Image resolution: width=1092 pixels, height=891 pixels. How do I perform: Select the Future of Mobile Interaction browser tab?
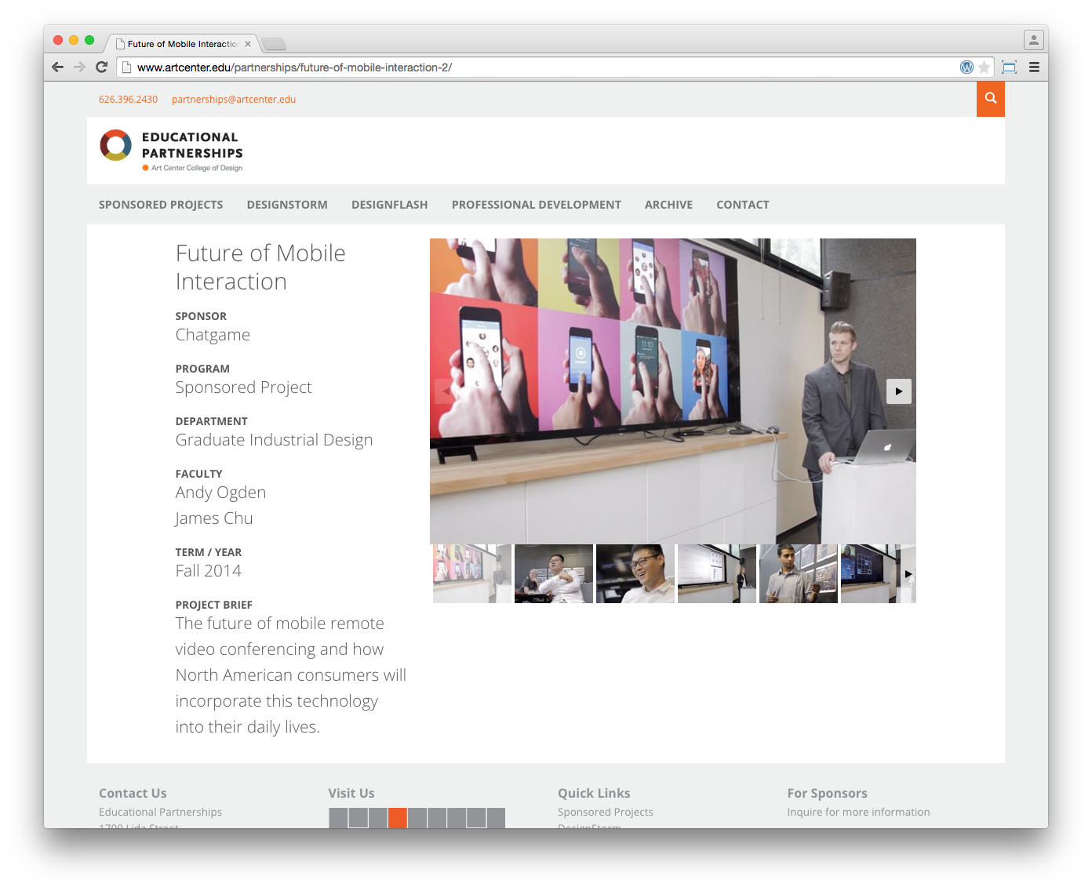(x=183, y=44)
